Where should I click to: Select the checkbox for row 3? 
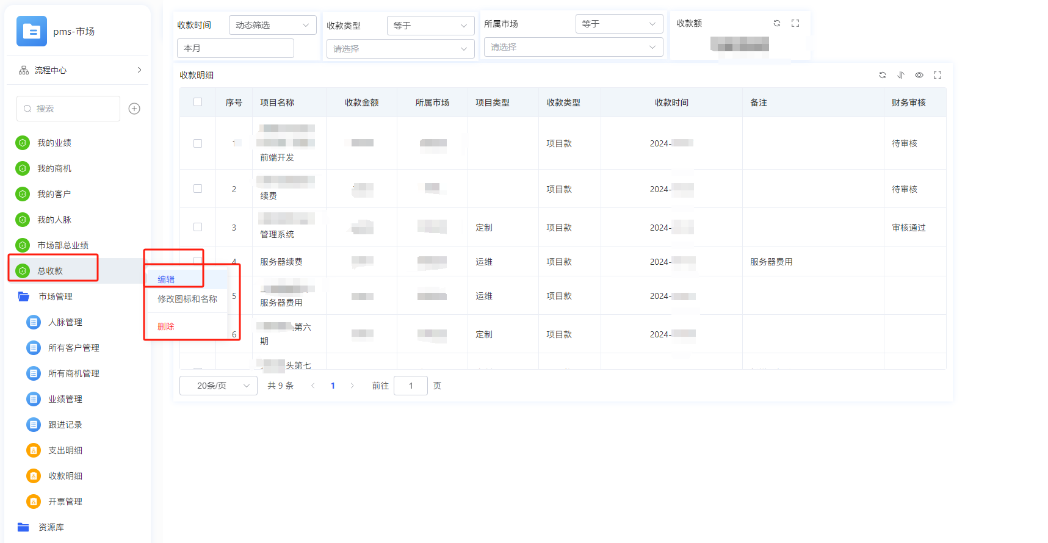click(x=198, y=227)
